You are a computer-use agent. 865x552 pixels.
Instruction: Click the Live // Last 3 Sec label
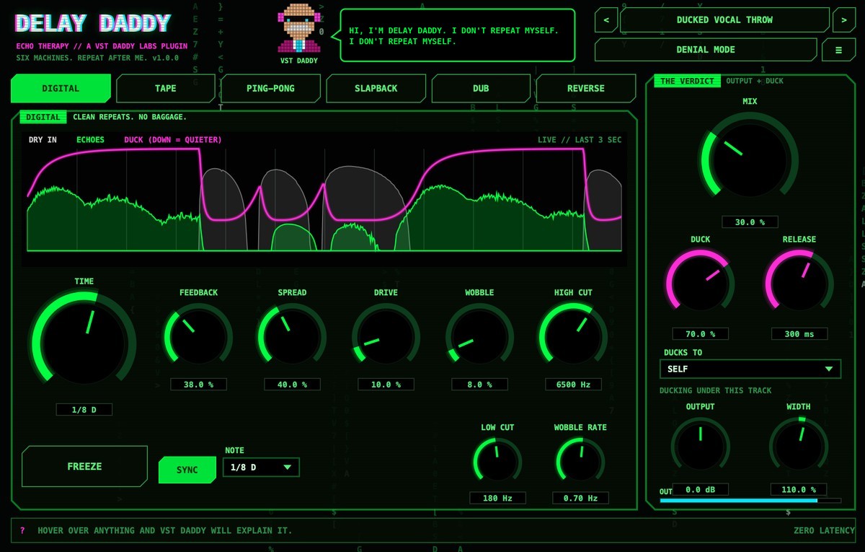(580, 140)
